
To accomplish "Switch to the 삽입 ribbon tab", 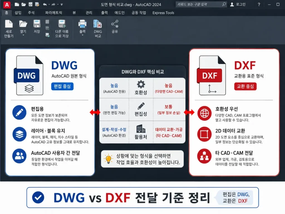I will pos(18,13).
